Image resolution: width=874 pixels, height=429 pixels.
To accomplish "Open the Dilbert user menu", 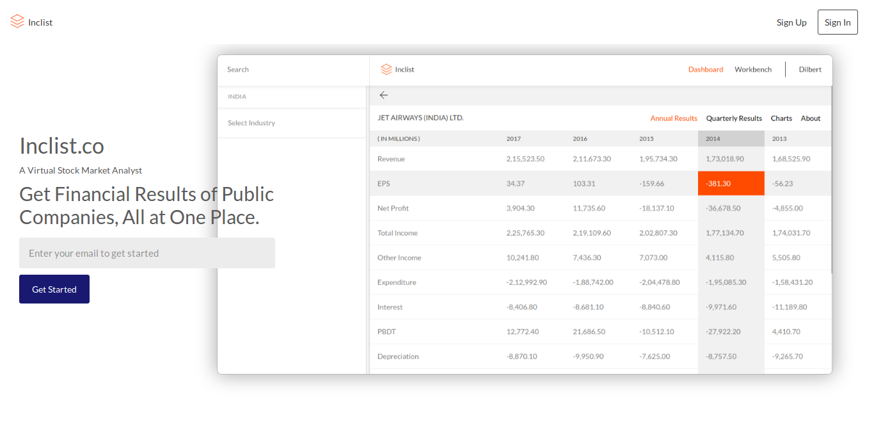I will (x=810, y=70).
